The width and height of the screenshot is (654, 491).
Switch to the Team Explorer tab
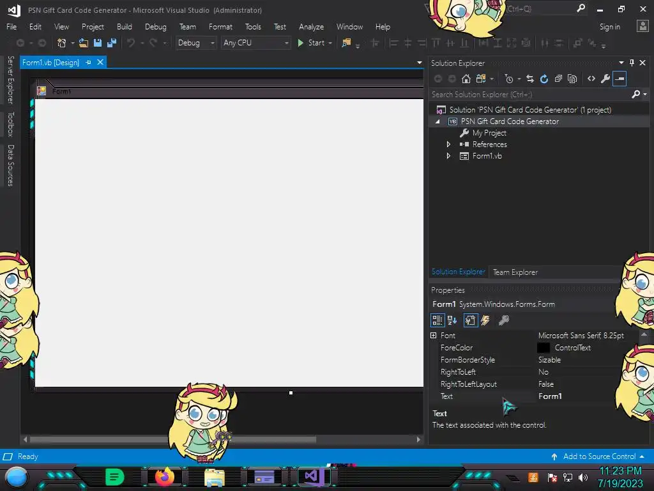pyautogui.click(x=515, y=272)
